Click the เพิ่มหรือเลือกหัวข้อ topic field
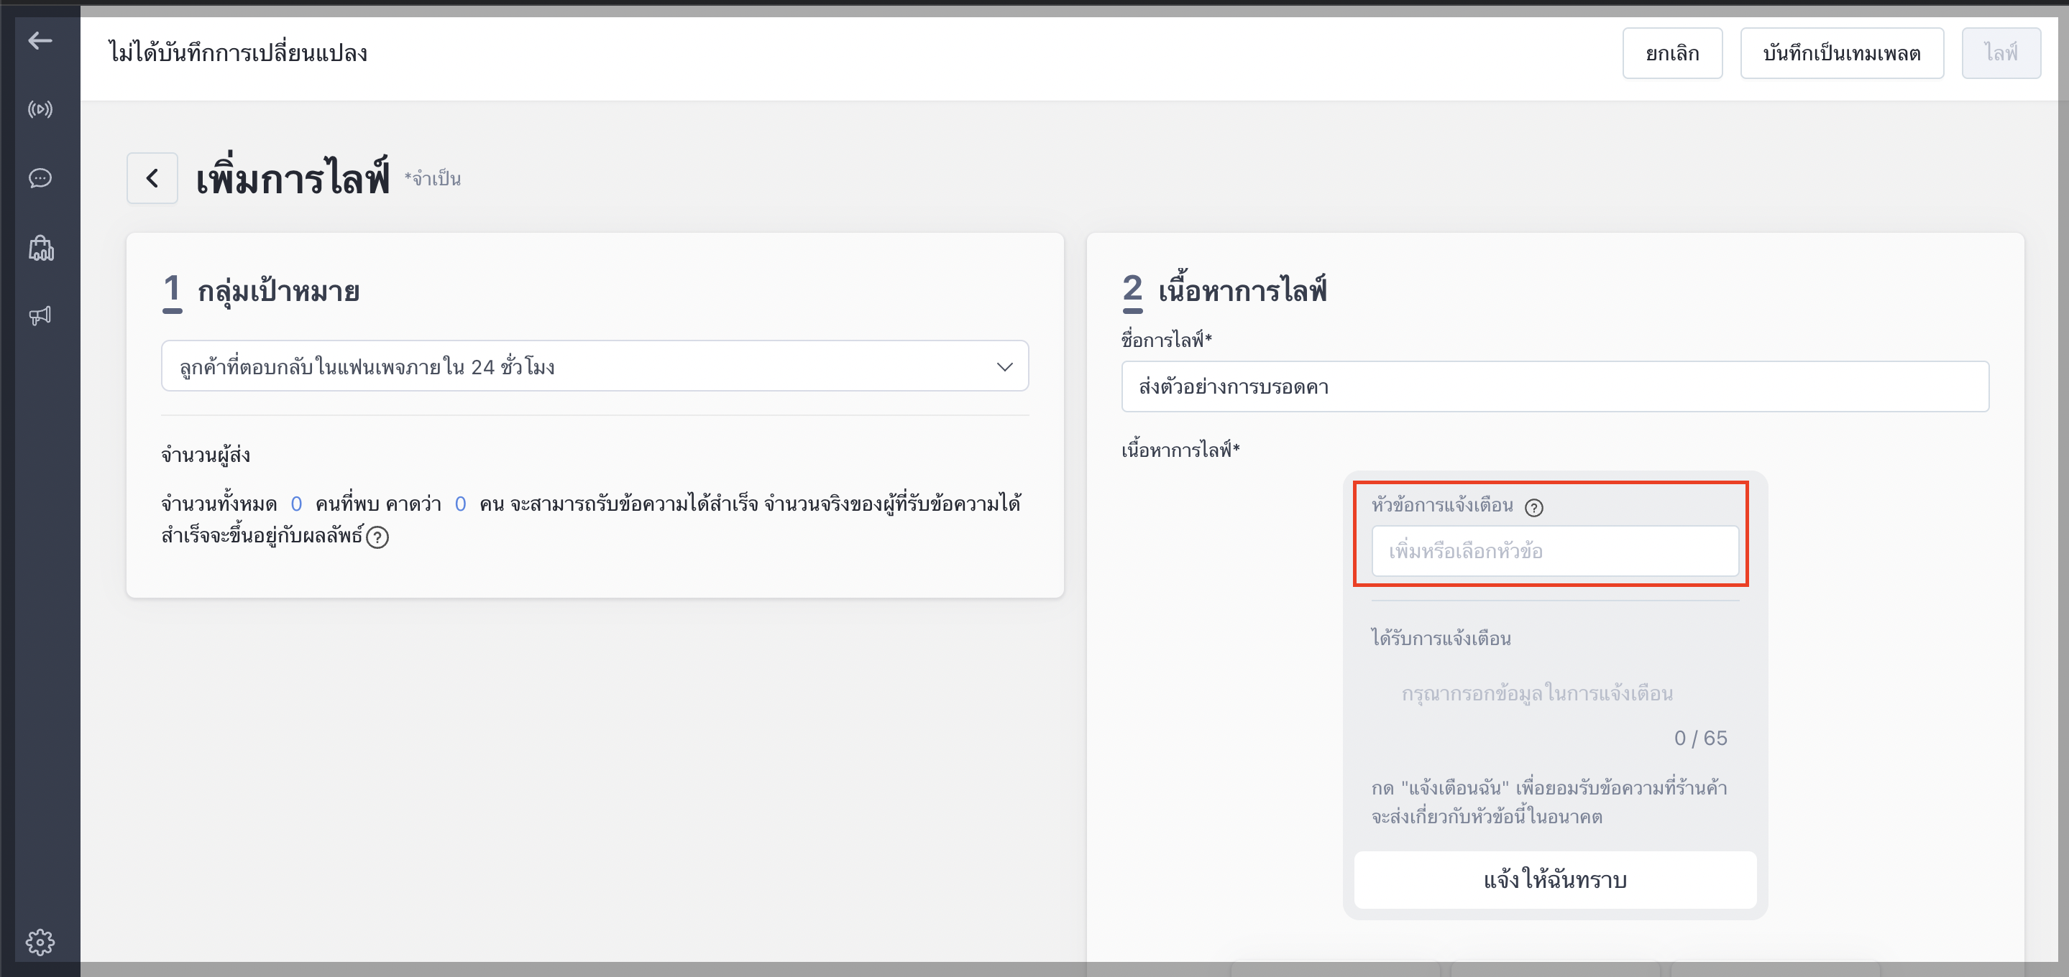Screen dimensions: 2069x977 1555,551
